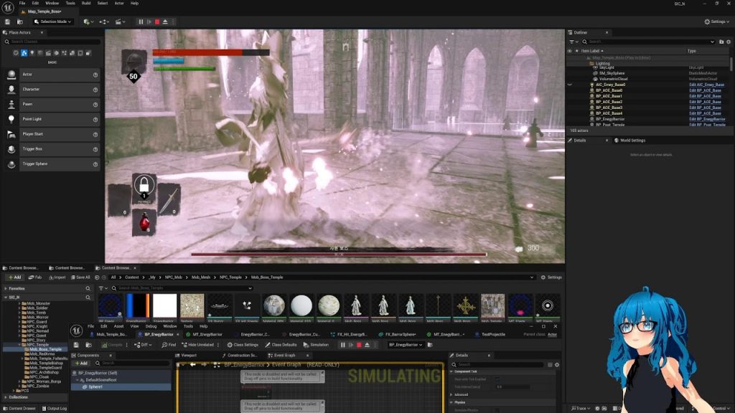Click the Edit BP_EnegyBarrier link
This screenshot has width=735, height=413.
707,119
